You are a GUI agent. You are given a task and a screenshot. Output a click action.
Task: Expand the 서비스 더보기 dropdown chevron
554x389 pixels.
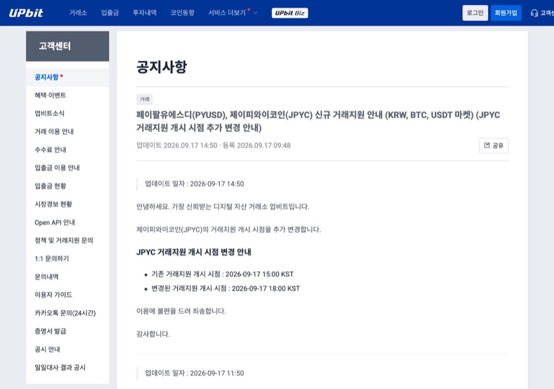(255, 13)
